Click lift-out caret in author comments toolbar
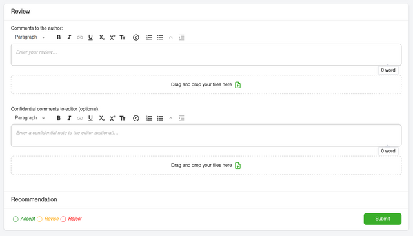 [x=170, y=37]
